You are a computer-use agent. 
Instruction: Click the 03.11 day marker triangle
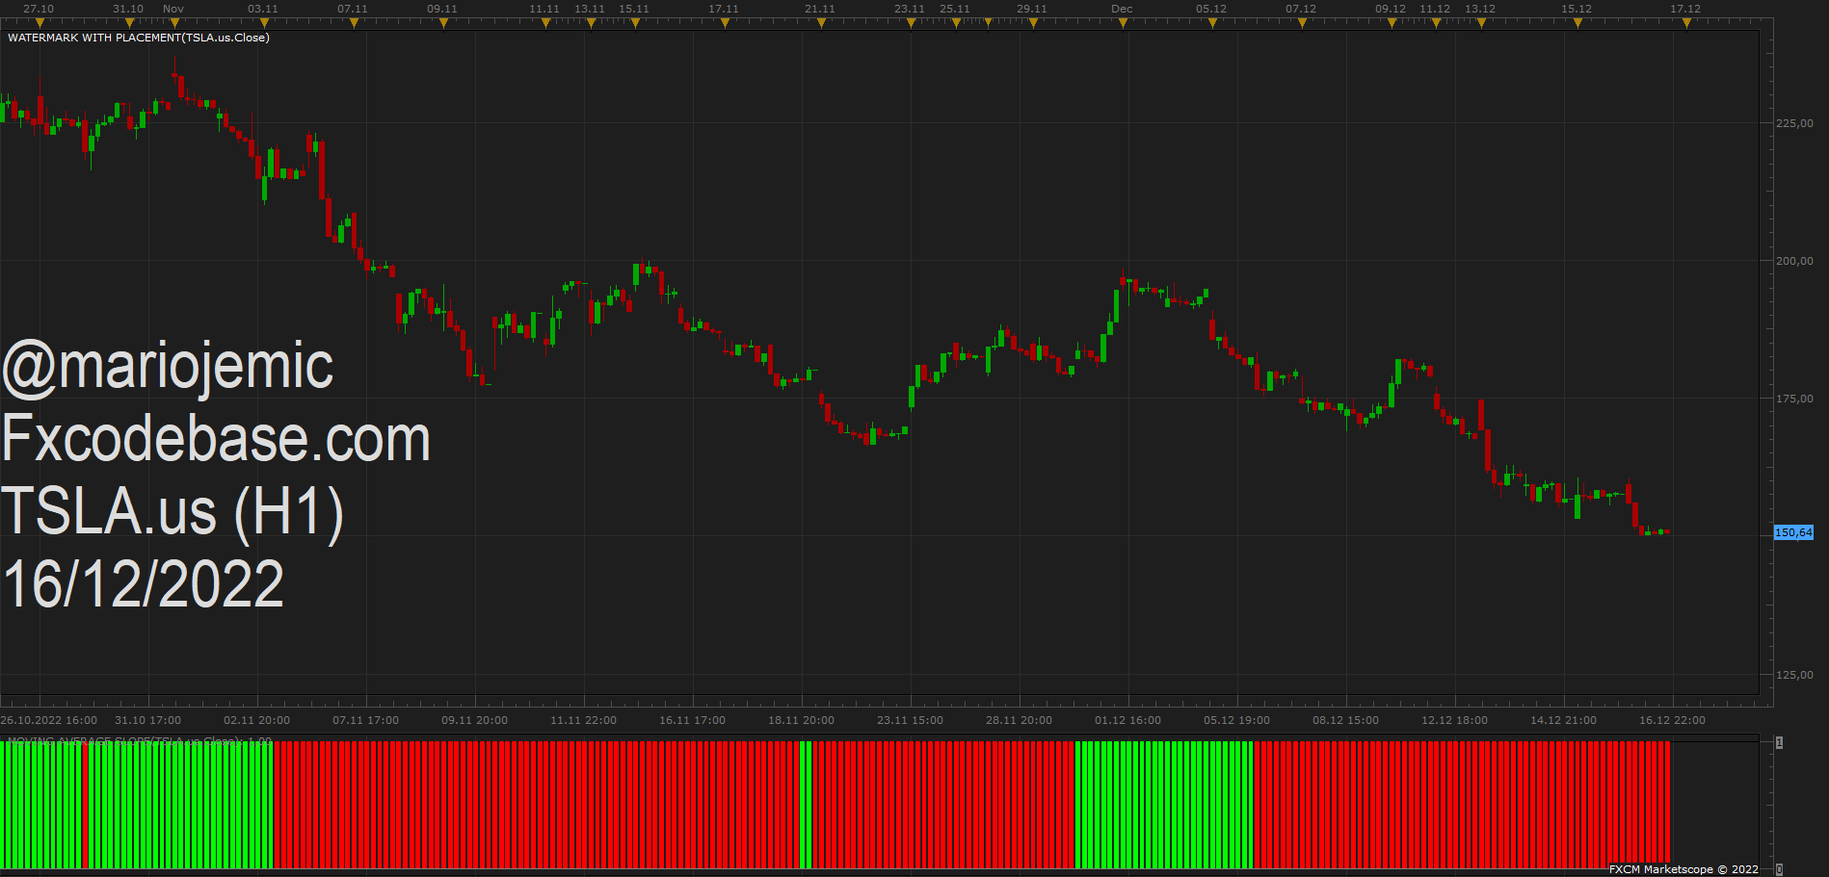(264, 23)
